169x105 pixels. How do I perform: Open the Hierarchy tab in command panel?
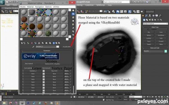[x=150, y=16]
